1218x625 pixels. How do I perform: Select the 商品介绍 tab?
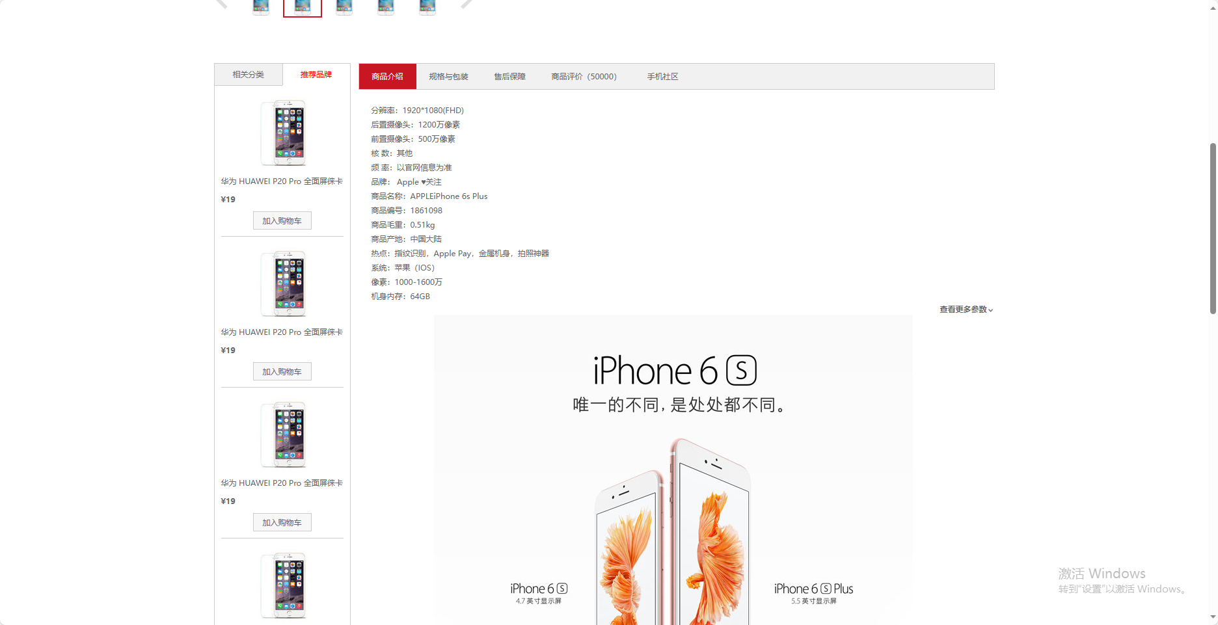(387, 77)
